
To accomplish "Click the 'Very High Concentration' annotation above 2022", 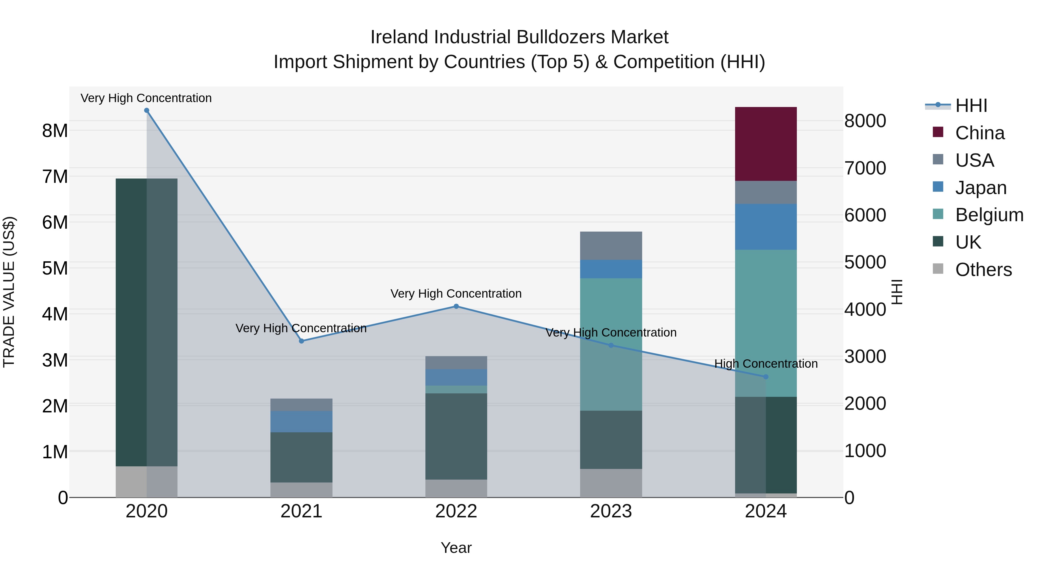I will [456, 293].
